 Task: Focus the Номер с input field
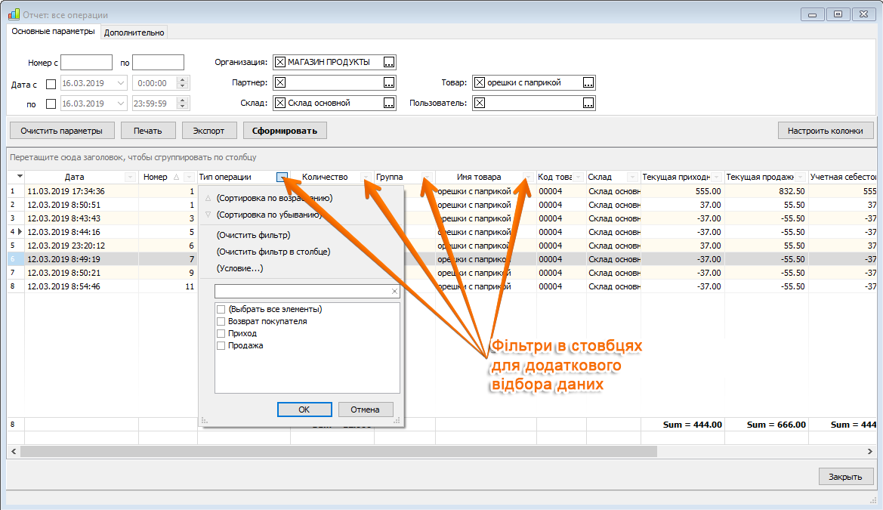86,63
